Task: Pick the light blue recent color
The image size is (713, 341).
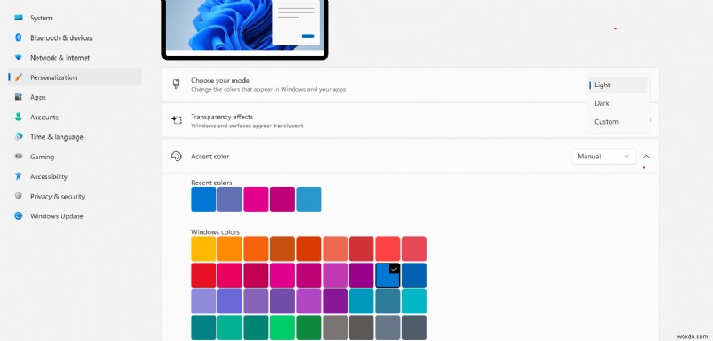Action: click(308, 199)
